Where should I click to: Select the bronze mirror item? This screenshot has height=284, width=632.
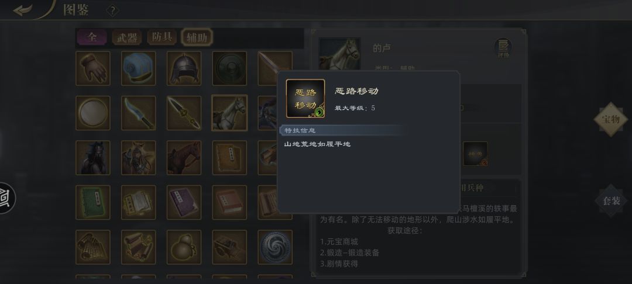[x=92, y=113]
